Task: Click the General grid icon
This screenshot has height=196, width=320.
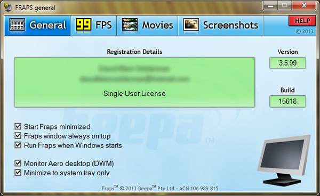Action: [17, 25]
